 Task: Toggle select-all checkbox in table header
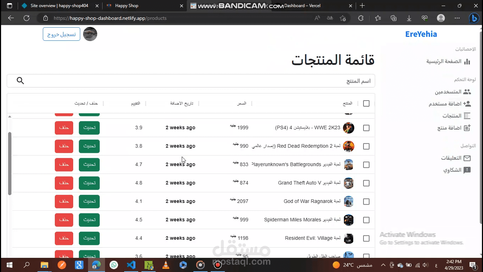pos(366,103)
